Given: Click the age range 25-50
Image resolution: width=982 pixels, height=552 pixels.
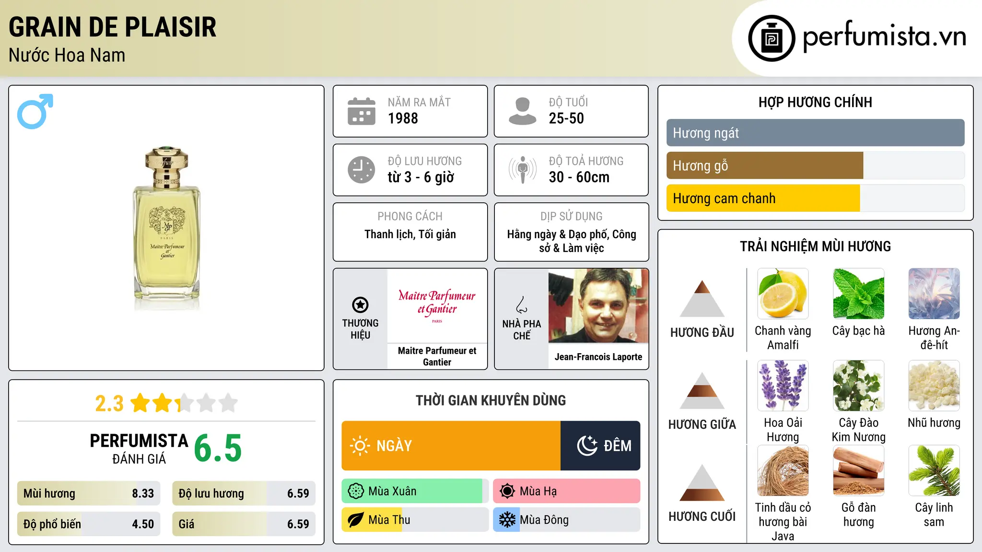Looking at the screenshot, I should pyautogui.click(x=566, y=118).
